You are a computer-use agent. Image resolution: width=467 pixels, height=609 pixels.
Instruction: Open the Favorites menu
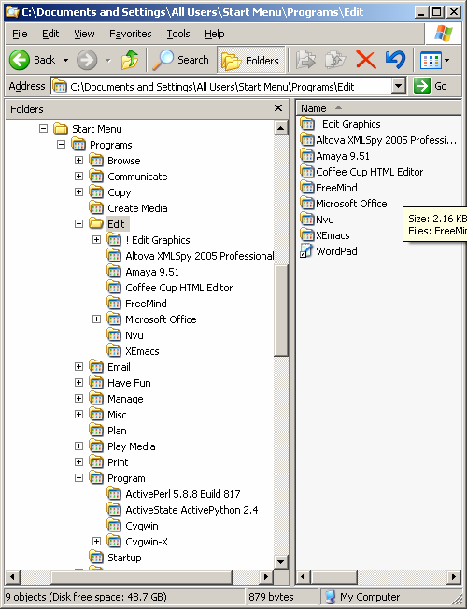pyautogui.click(x=131, y=35)
